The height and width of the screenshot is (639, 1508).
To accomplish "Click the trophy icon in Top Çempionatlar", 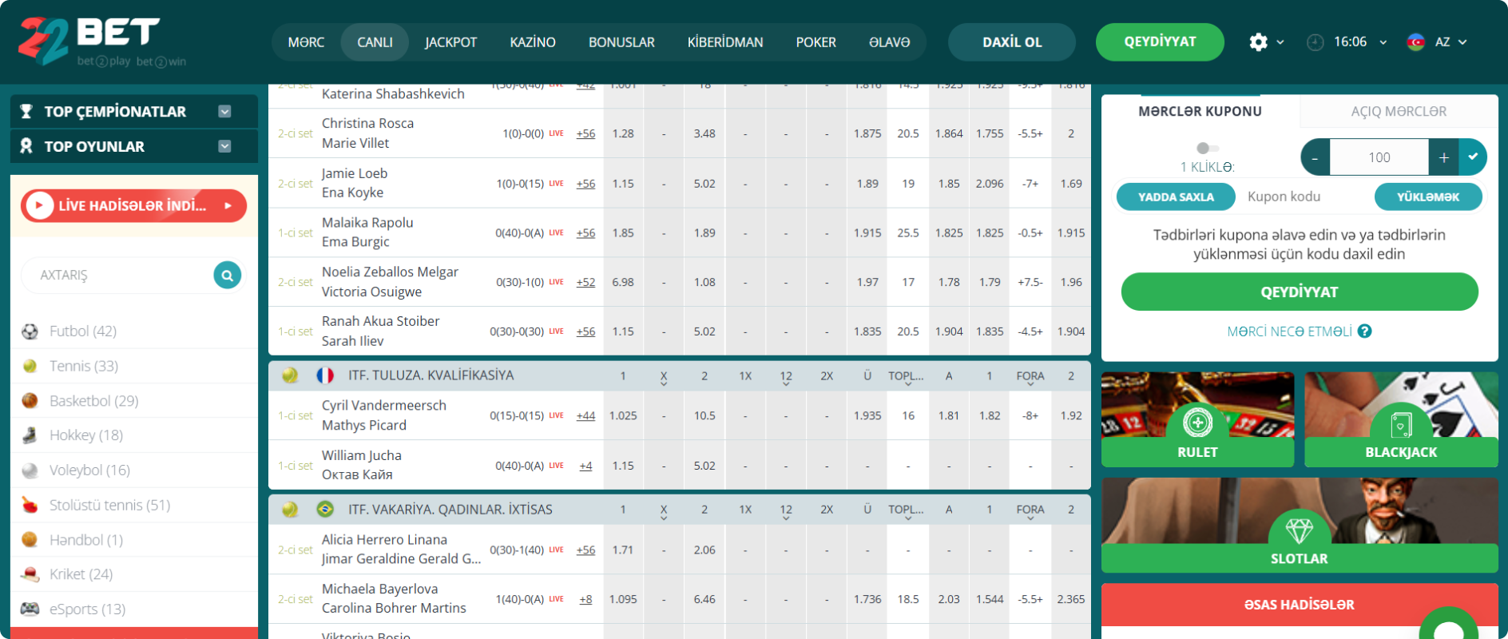I will (x=26, y=112).
